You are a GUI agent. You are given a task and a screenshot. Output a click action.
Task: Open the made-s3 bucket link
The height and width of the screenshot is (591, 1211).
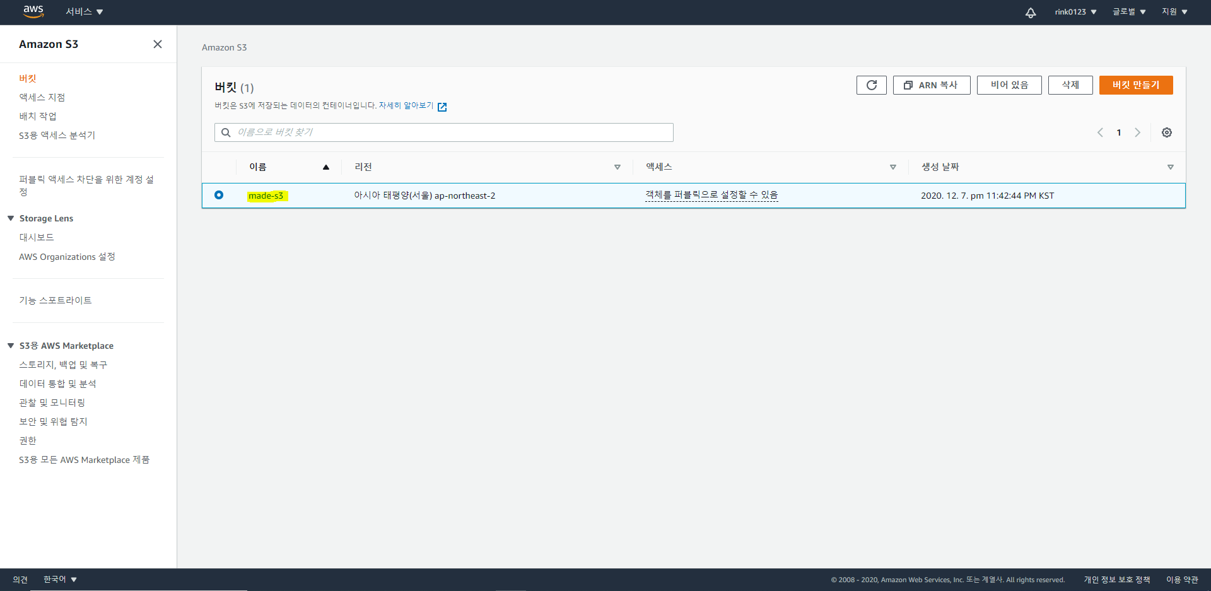(266, 196)
